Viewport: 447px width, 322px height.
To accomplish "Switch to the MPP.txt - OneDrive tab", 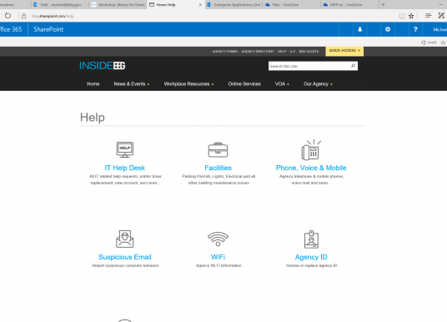I will point(349,4).
